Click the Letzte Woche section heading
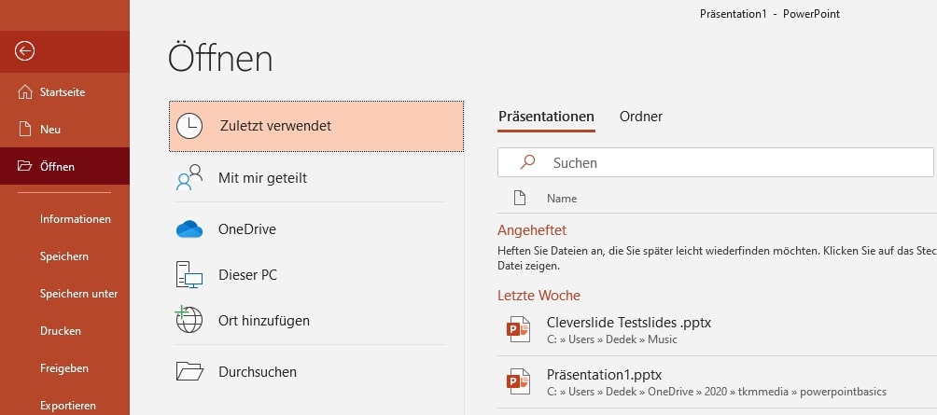 click(x=538, y=295)
